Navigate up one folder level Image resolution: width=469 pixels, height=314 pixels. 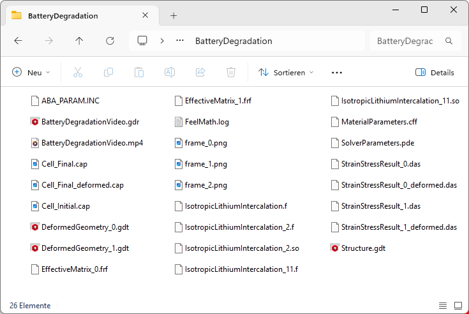[79, 41]
